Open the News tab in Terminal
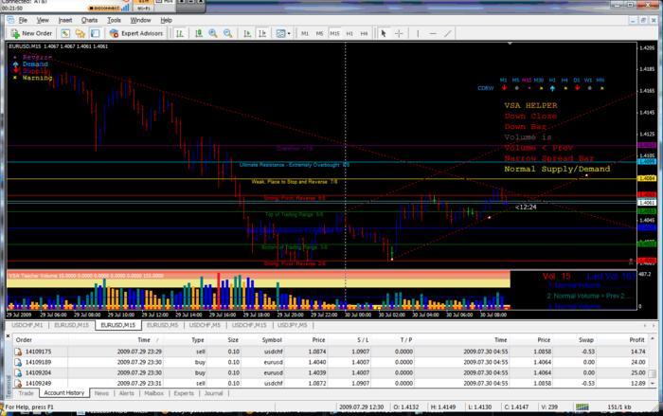This screenshot has width=663, height=416. pos(101,393)
